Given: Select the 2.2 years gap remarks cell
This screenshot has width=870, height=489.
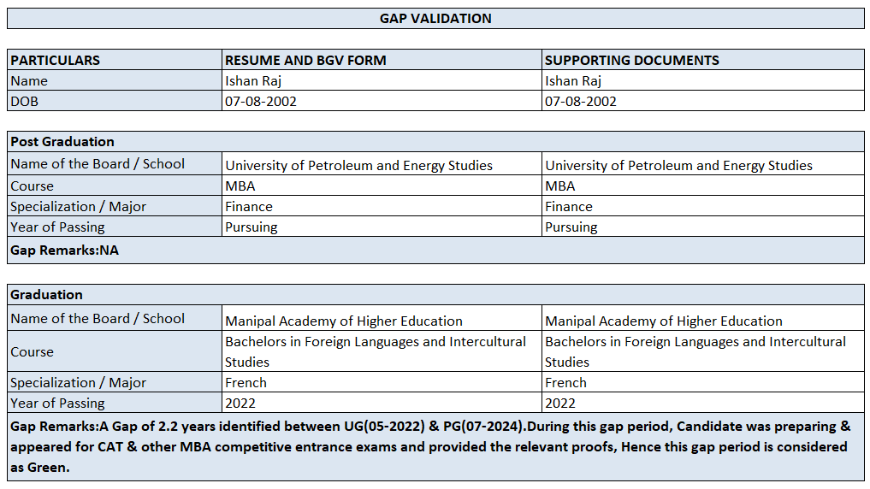Looking at the screenshot, I should point(435,446).
